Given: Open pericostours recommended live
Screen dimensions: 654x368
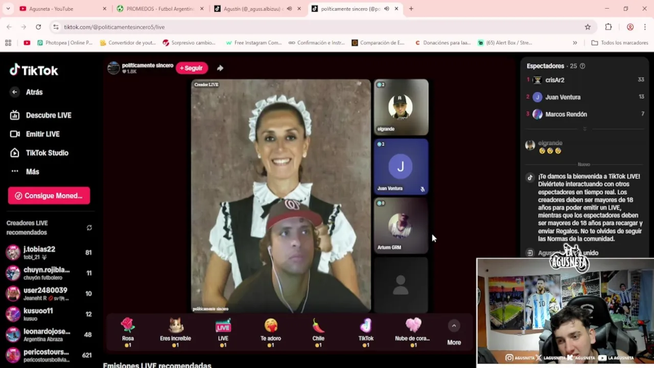Looking at the screenshot, I should tap(49, 355).
